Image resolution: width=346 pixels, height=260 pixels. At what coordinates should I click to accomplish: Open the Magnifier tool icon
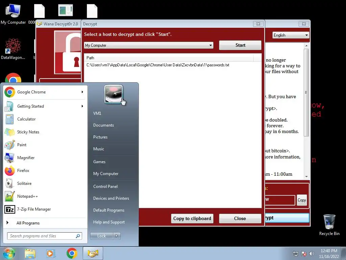[x=9, y=158]
